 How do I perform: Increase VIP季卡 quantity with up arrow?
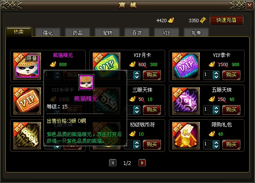tap(216, 73)
